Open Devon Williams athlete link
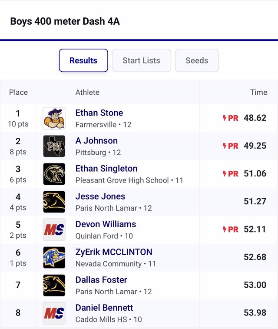 pyautogui.click(x=106, y=224)
